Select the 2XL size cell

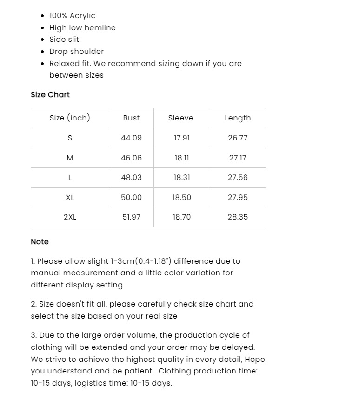(70, 217)
